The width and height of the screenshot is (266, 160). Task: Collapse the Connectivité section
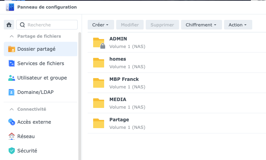[x=12, y=109]
